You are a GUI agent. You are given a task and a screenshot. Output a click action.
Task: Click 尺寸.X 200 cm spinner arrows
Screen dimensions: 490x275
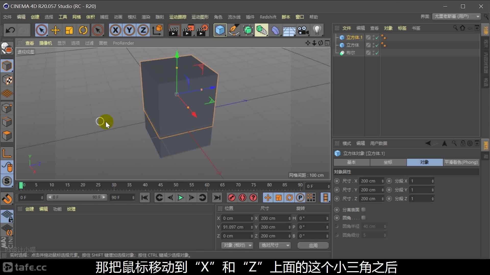(383, 181)
